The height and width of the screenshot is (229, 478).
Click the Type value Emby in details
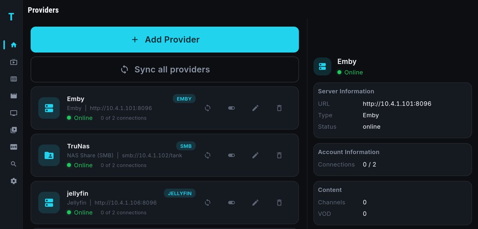pos(371,115)
